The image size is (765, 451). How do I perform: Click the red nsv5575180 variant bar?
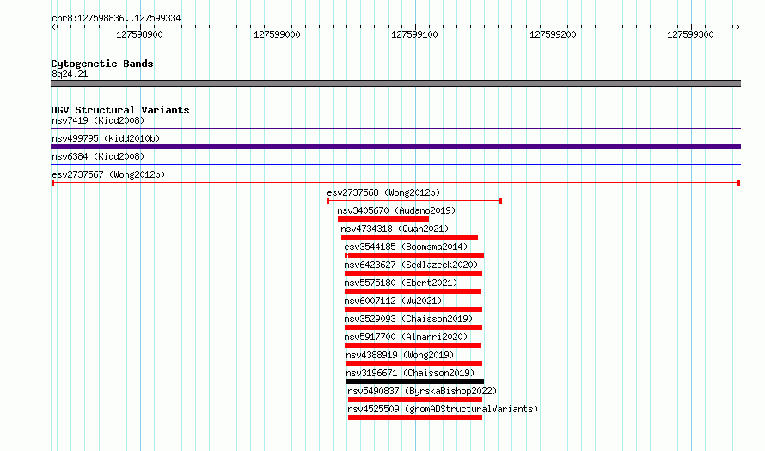(x=413, y=291)
